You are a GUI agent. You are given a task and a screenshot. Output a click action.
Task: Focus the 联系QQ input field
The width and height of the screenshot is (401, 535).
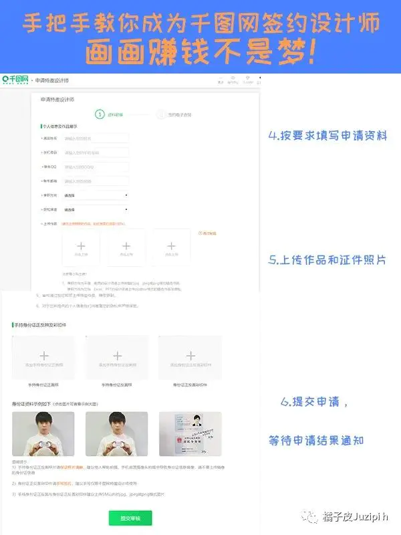[96, 167]
